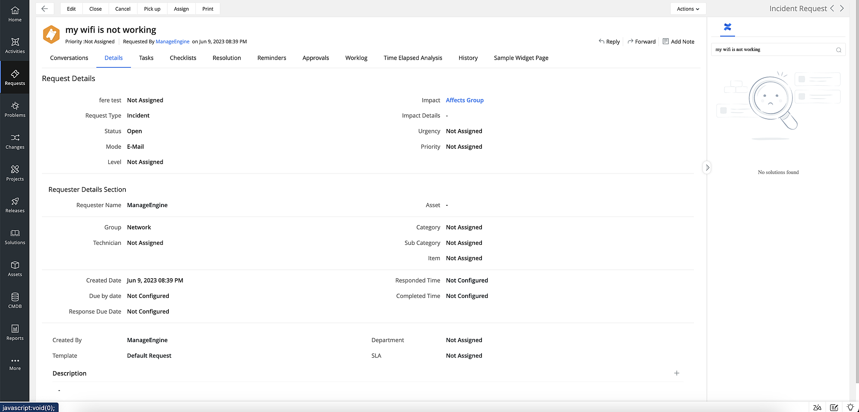Click the lightbulb suggestions icon

coord(850,407)
